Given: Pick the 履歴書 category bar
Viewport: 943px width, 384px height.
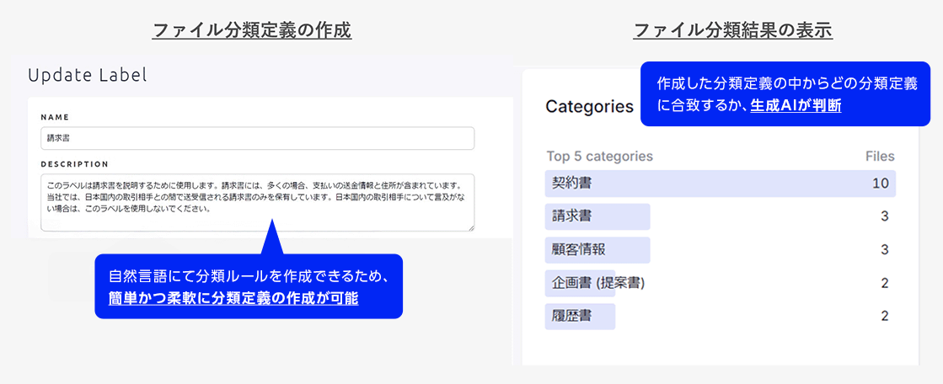Looking at the screenshot, I should (580, 317).
